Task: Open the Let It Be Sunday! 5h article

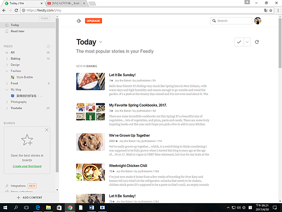Action: [x=122, y=75]
